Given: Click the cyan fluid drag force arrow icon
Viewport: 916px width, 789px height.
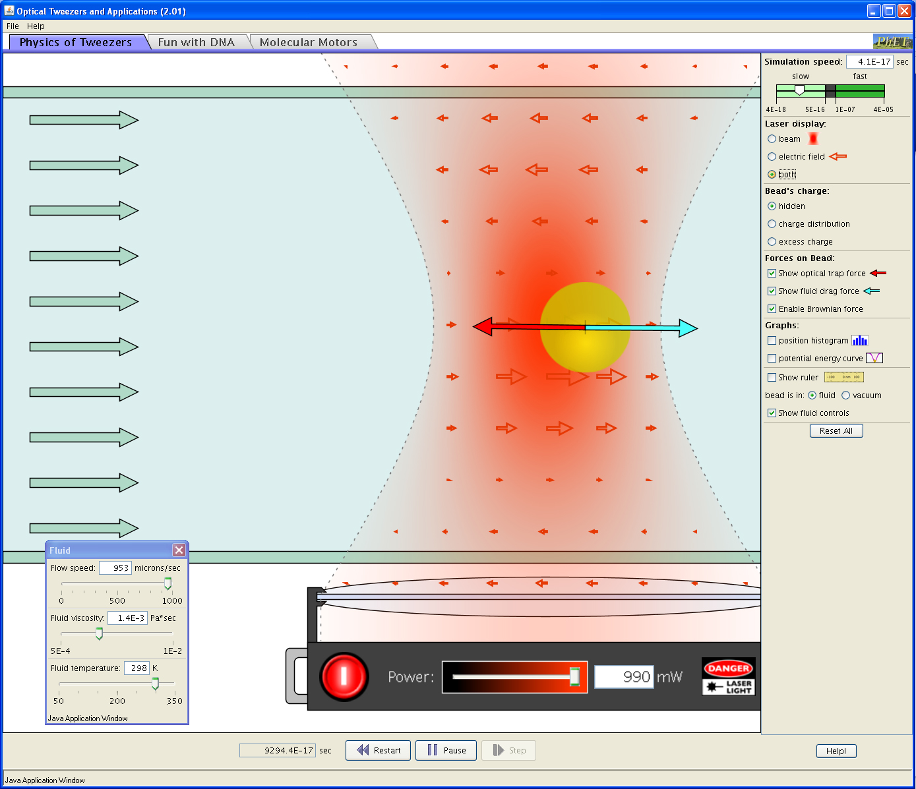Looking at the screenshot, I should (x=871, y=291).
